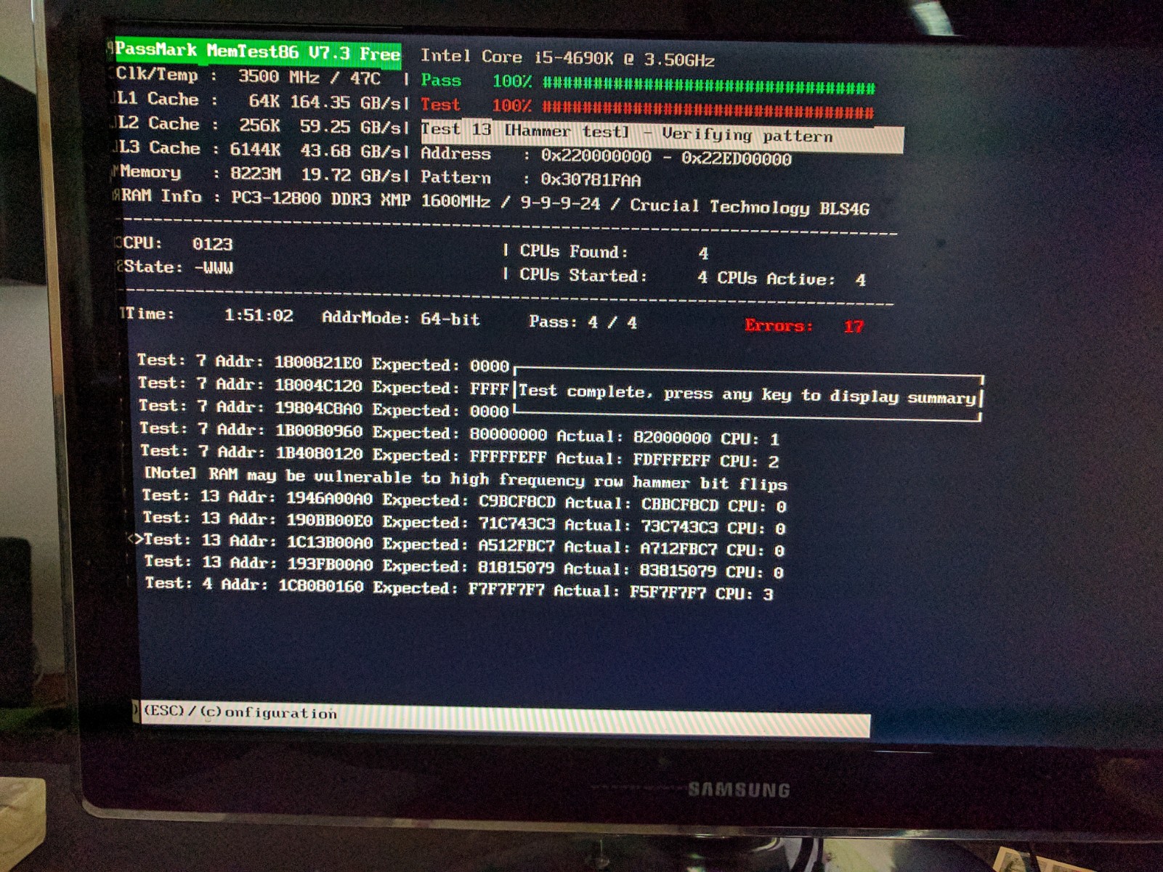Click the CPUs Found: 4 entry
This screenshot has width=1163, height=872.
point(614,252)
